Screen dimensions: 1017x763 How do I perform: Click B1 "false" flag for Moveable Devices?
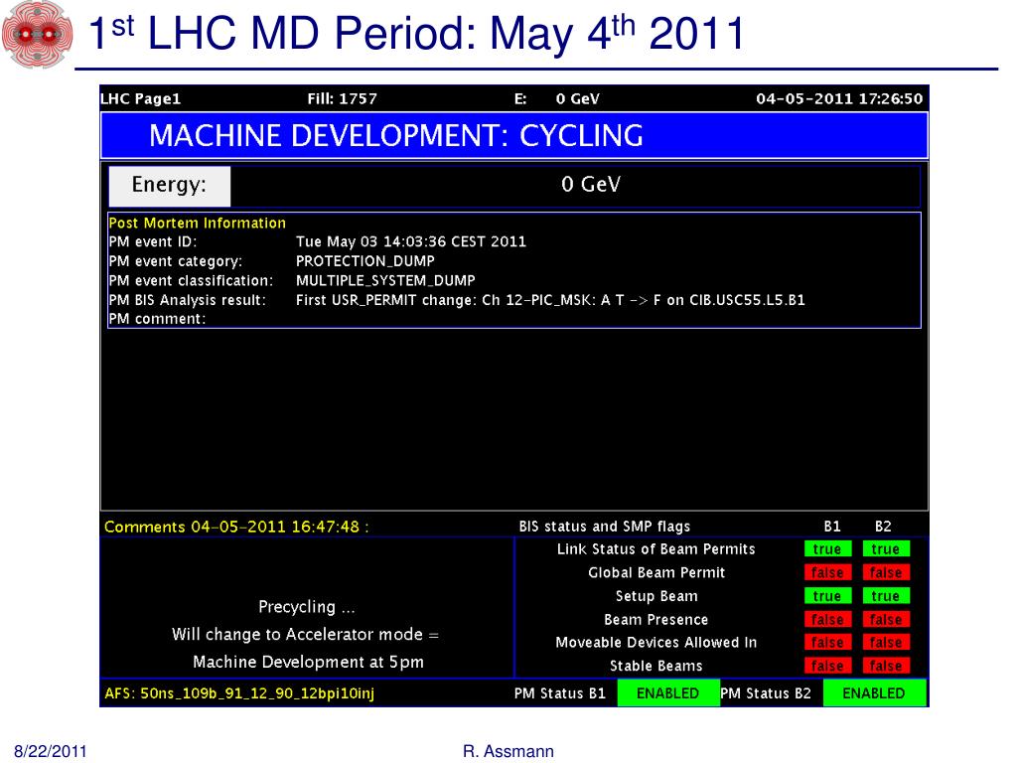827,643
